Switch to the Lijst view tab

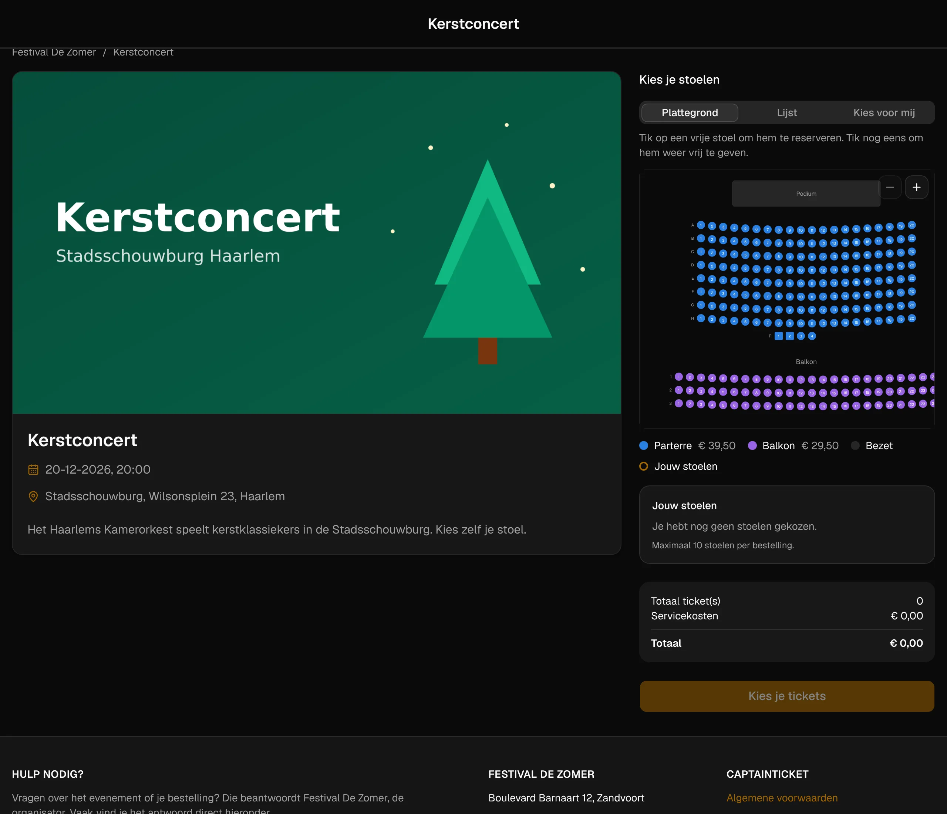pos(786,113)
